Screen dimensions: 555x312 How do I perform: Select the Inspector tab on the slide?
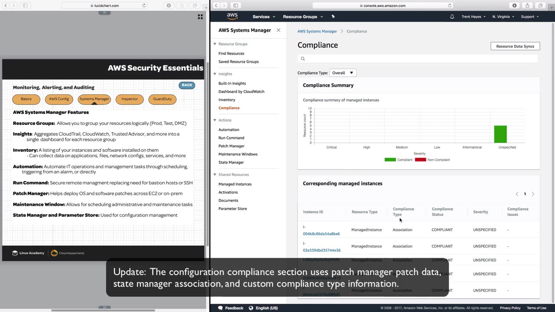(x=130, y=99)
